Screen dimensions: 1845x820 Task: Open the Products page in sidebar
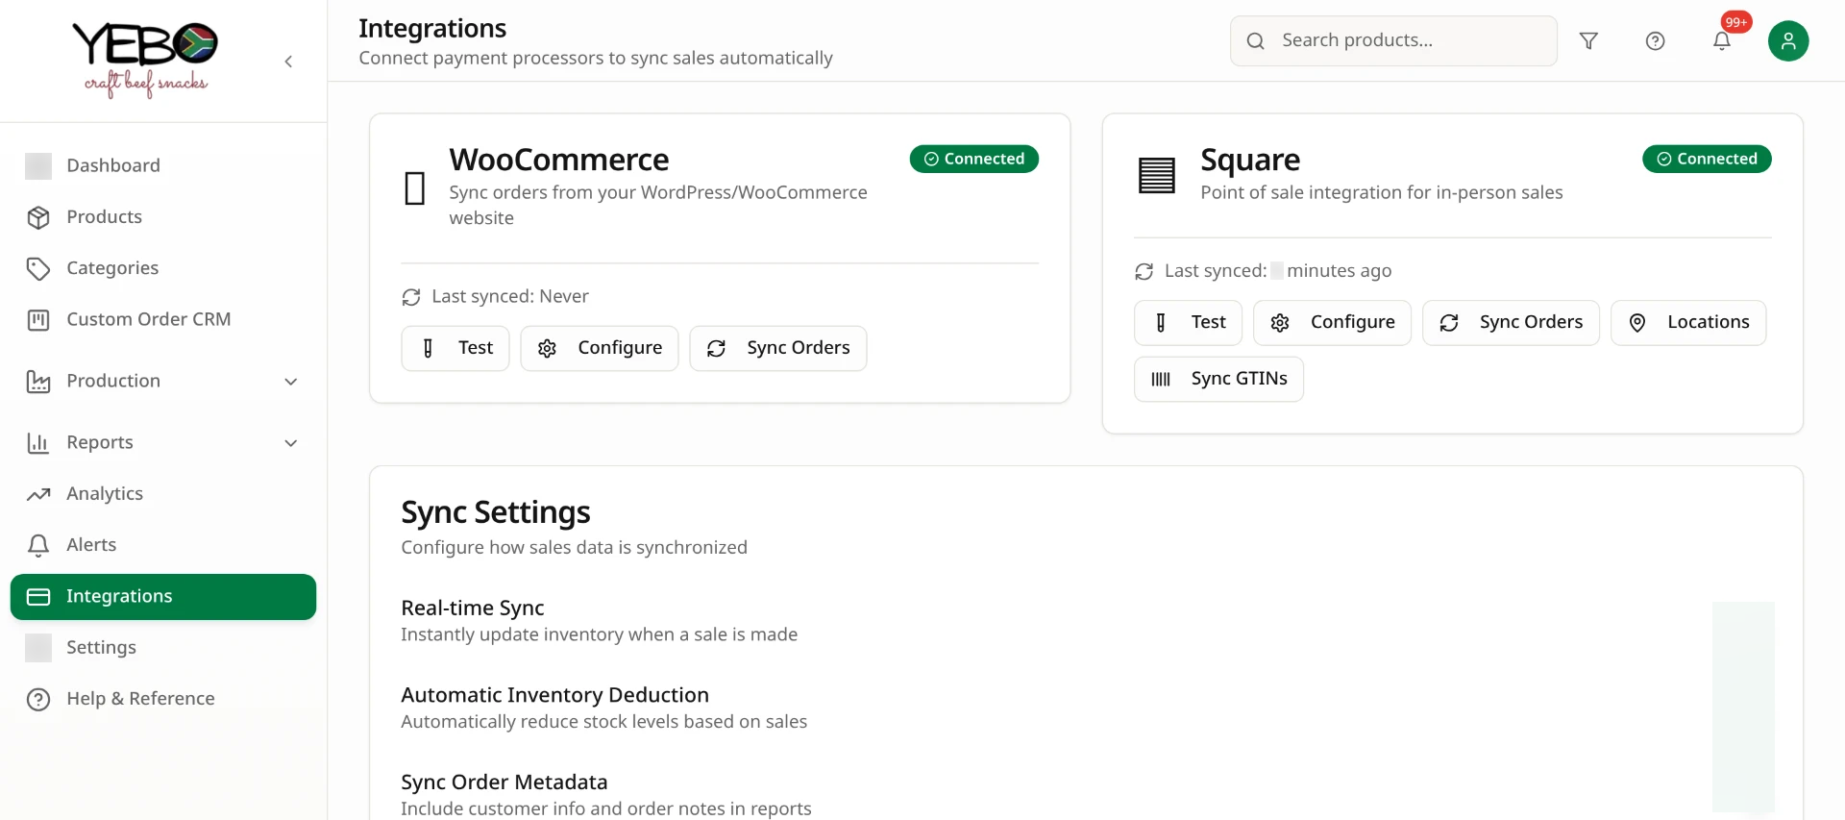tap(163, 217)
